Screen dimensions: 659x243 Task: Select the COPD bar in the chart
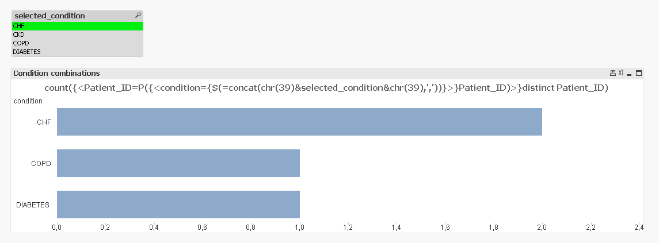178,163
